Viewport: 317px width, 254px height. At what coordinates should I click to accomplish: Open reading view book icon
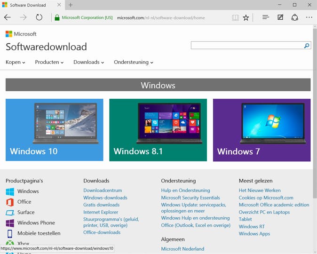[x=235, y=17]
